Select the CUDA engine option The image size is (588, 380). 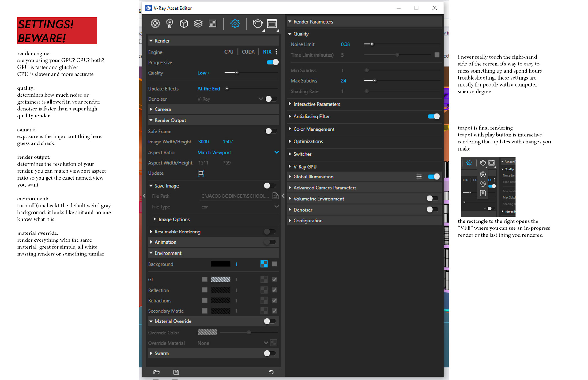[248, 52]
